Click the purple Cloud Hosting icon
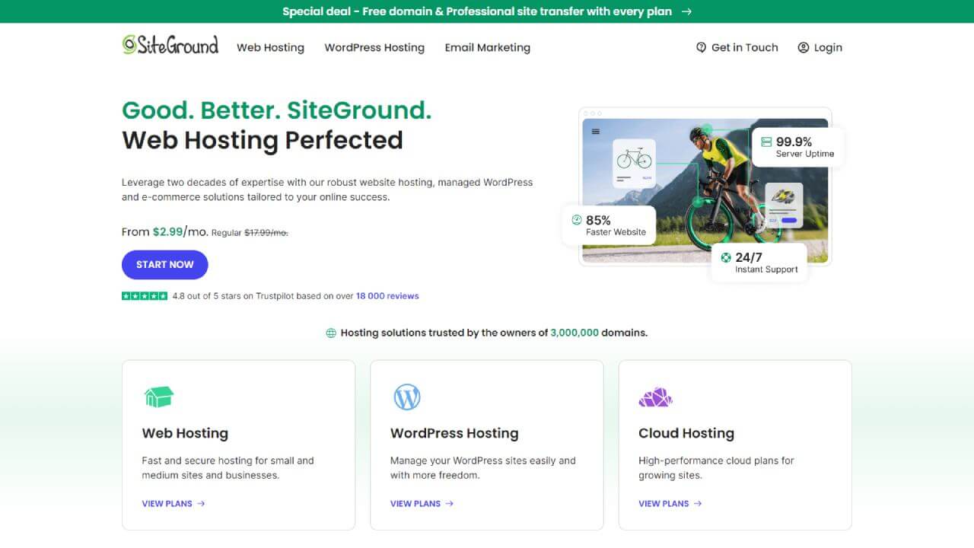 [655, 397]
